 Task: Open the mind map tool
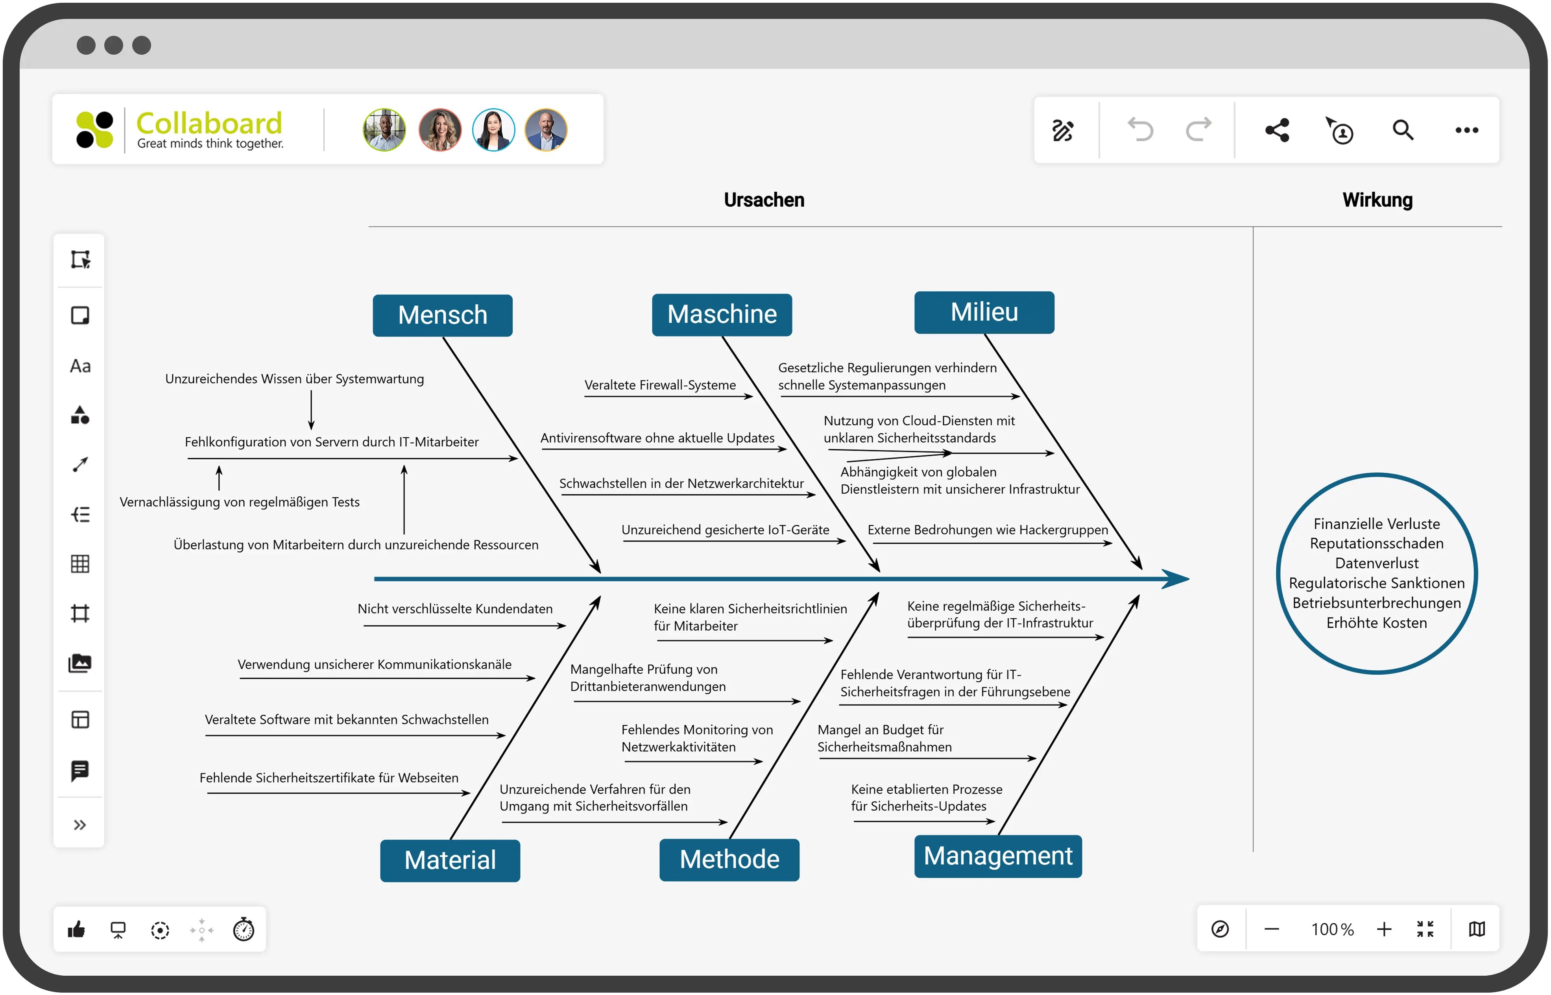click(80, 514)
